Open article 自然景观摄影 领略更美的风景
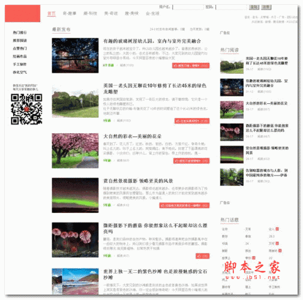The image size is (303, 300). pyautogui.click(x=138, y=181)
